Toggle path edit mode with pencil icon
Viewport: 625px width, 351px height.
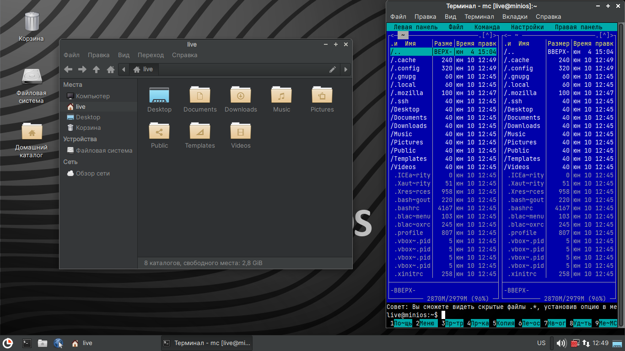[x=333, y=69]
